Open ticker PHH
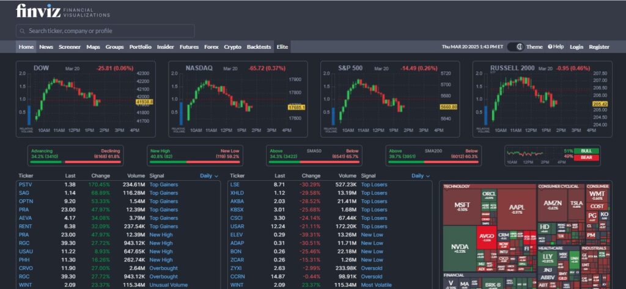The image size is (626, 289). tap(24, 260)
